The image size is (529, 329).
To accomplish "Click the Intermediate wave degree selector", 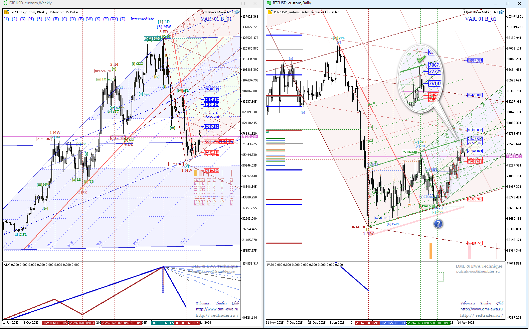I will 142,19.
